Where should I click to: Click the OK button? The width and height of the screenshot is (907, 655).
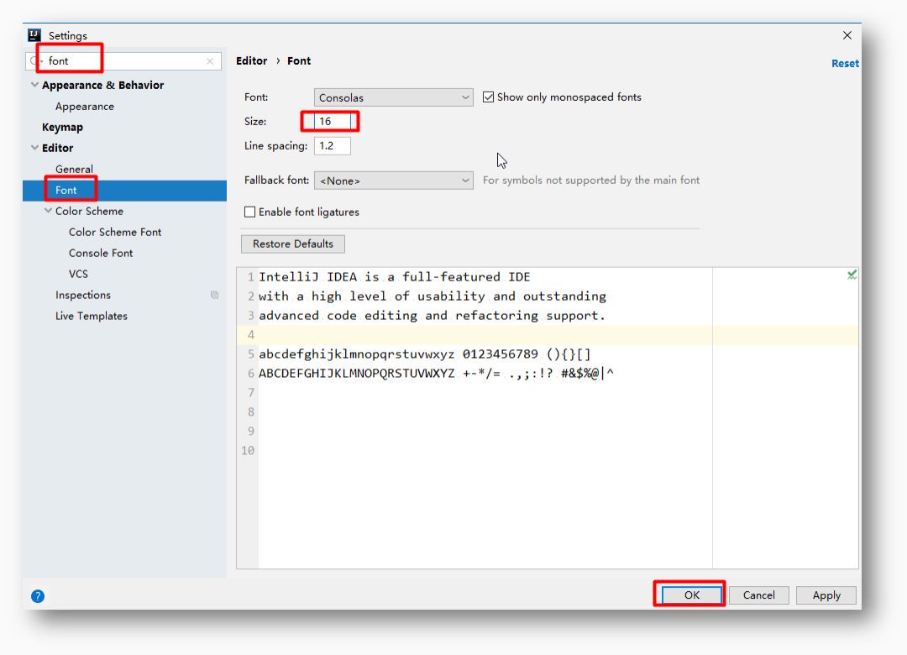tap(692, 595)
